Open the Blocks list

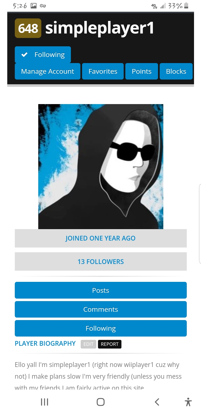coord(176,71)
